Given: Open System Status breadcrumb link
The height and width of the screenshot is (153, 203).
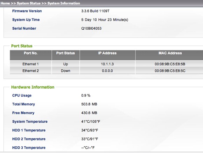Looking at the screenshot, I should tap(29, 3).
